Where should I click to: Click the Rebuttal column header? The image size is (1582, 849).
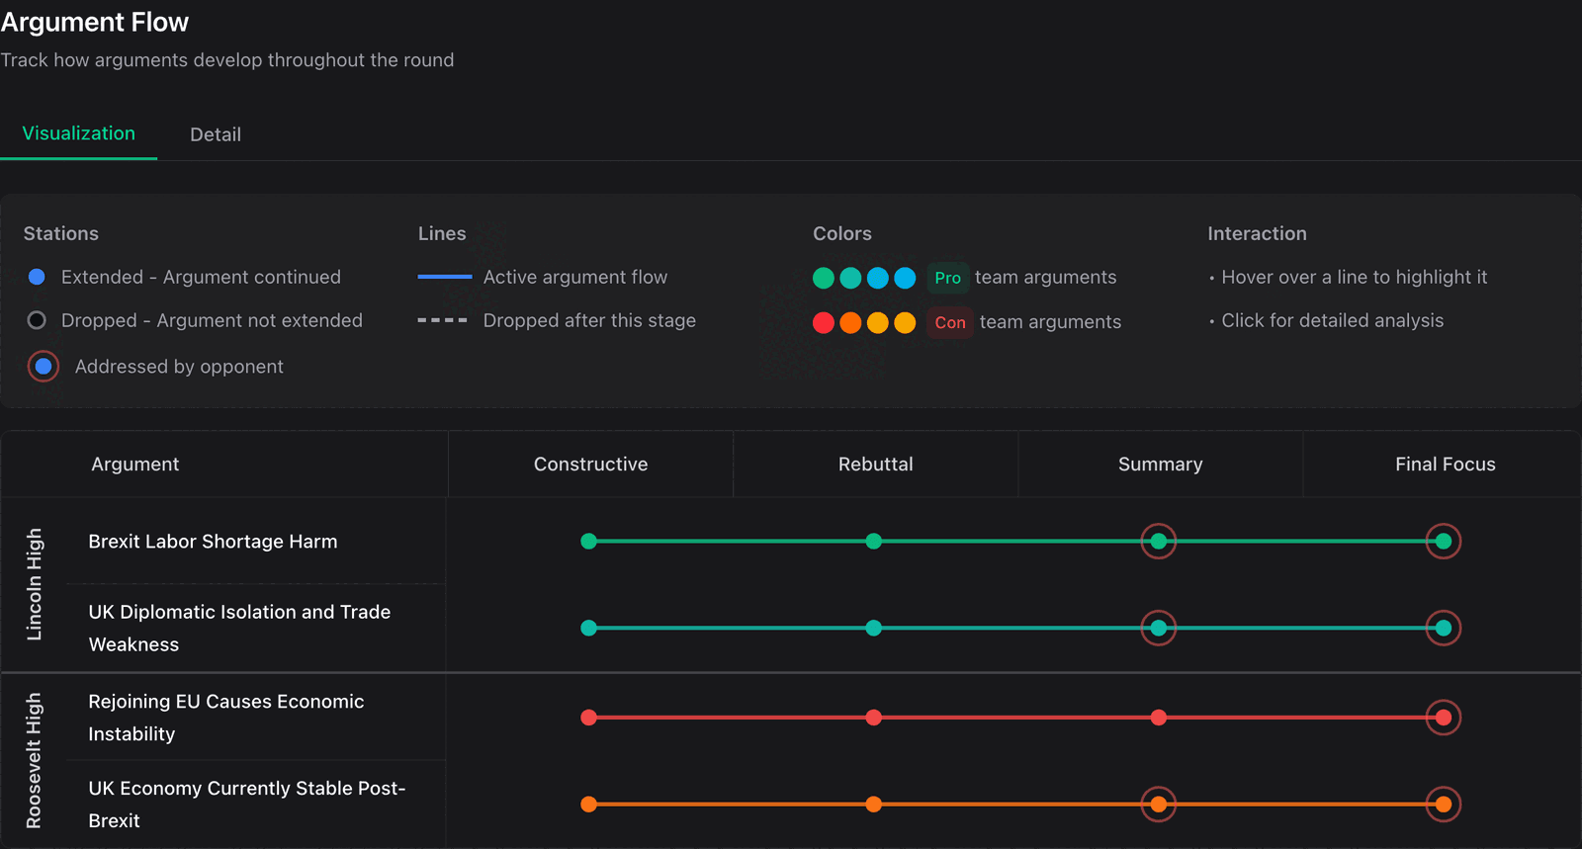[875, 465]
